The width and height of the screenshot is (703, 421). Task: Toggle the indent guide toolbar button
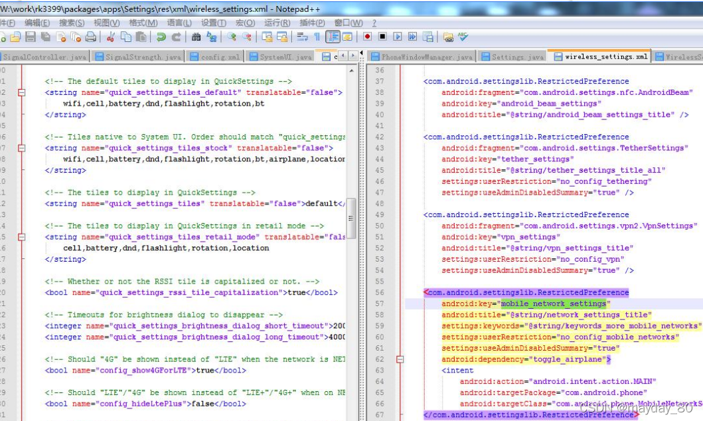pyautogui.click(x=332, y=37)
